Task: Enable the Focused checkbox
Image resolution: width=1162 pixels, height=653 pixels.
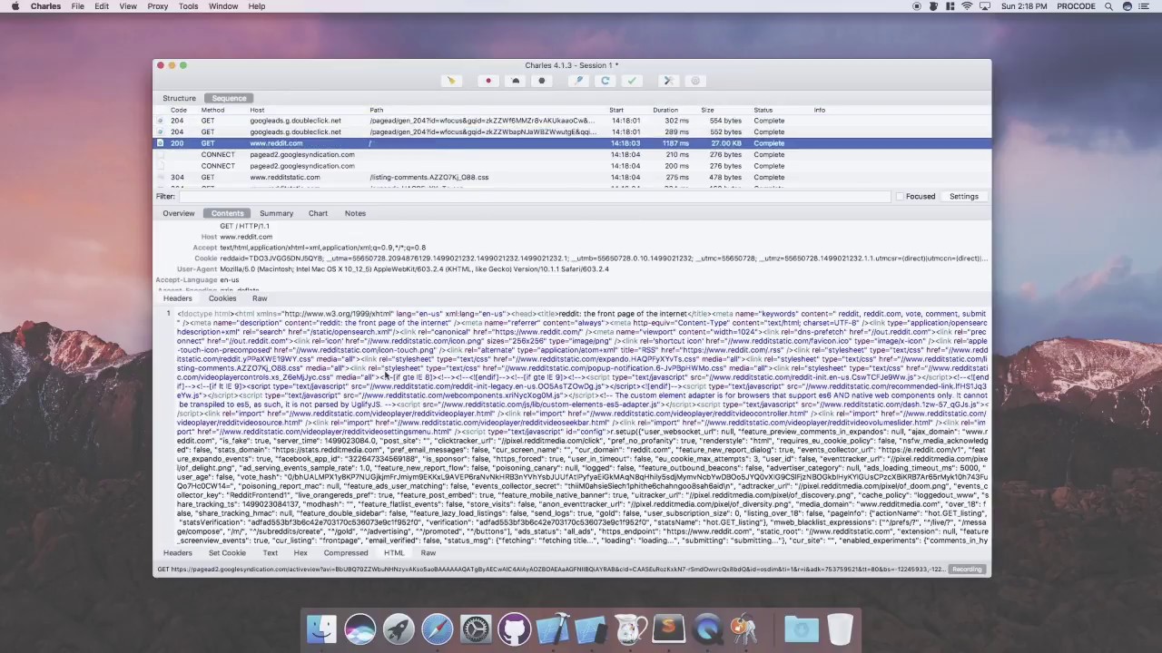Action: point(900,197)
